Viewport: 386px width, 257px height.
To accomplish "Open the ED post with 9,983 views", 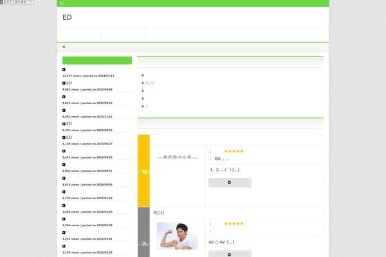I will [69, 83].
